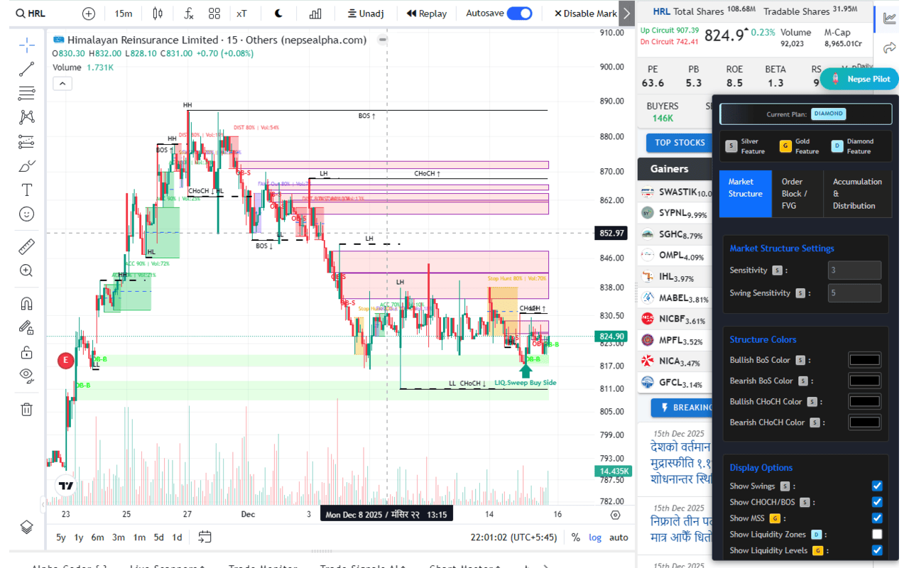Switch to the Order Block / FVG tab
Viewport: 909px width, 568px height.
pyautogui.click(x=796, y=193)
